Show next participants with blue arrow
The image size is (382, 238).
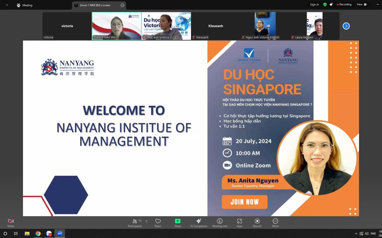(346, 26)
